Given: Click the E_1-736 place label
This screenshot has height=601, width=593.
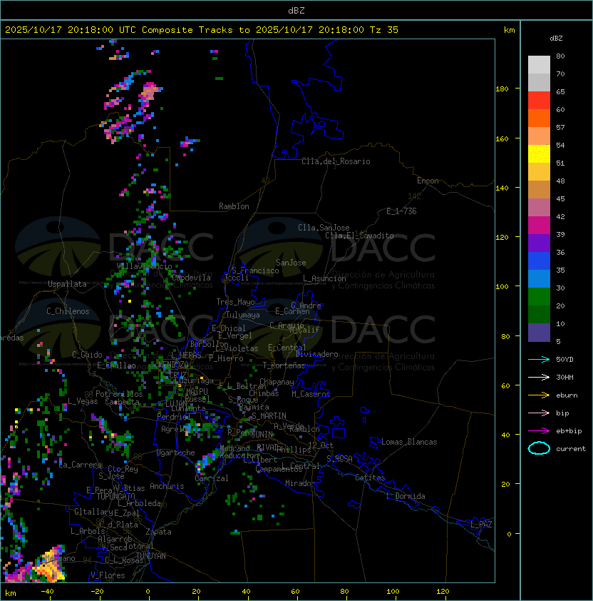Looking at the screenshot, I should (401, 211).
